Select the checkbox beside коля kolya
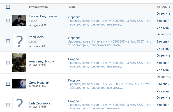The height and width of the screenshot is (112, 173). pyautogui.click(x=8, y=41)
